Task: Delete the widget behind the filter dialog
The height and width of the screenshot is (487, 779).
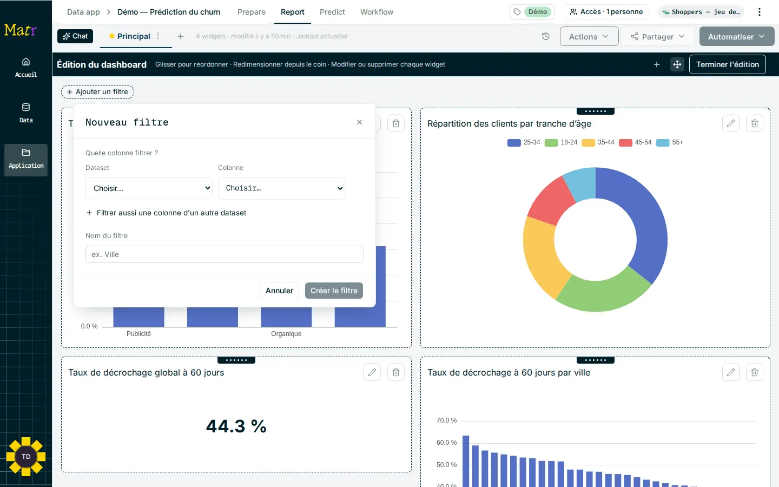Action: (x=396, y=123)
